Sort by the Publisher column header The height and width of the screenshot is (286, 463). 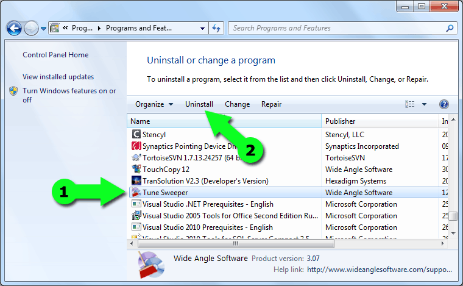[380, 121]
